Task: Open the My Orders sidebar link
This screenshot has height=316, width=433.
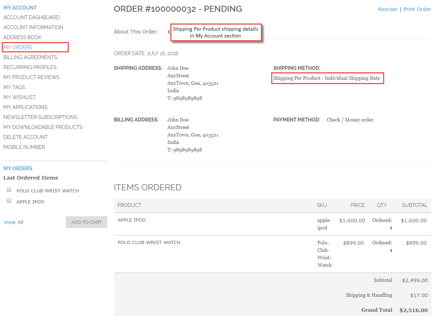Action: [18, 47]
